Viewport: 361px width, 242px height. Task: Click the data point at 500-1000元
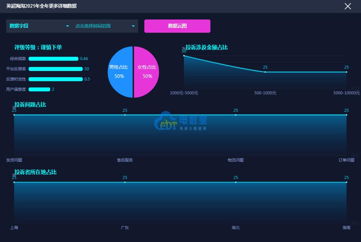265,72
